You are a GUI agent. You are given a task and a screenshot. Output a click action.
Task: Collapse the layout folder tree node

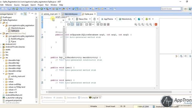click(x=4, y=73)
